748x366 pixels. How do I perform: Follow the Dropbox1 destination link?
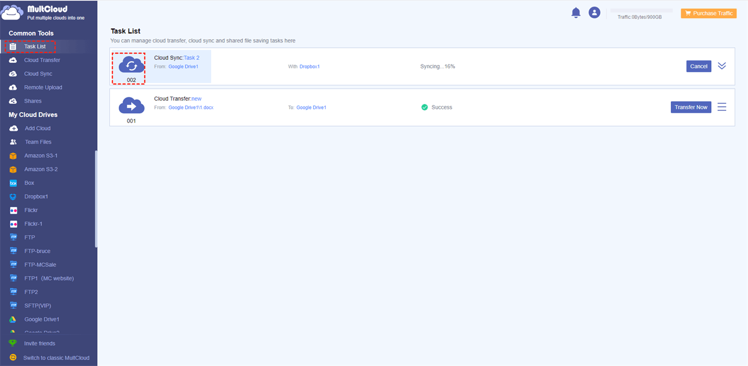310,67
